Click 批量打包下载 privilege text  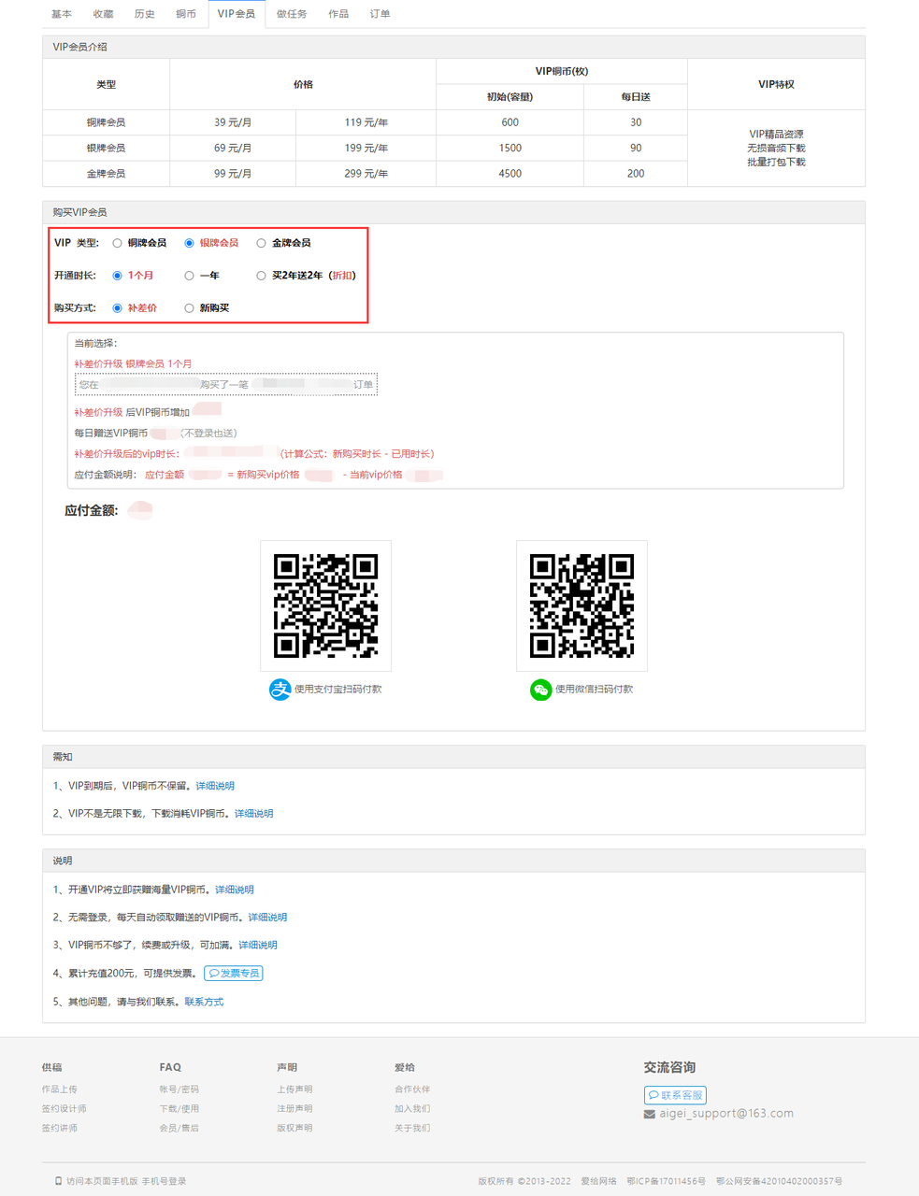[x=776, y=163]
